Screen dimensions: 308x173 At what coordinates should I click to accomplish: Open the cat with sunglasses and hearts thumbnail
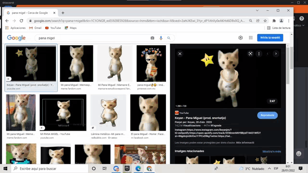click(151, 63)
